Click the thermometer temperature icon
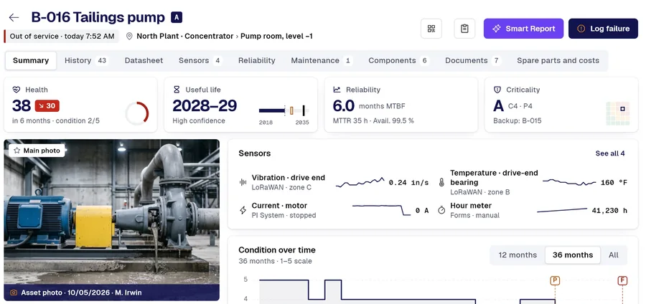The image size is (646, 304). coord(441,182)
